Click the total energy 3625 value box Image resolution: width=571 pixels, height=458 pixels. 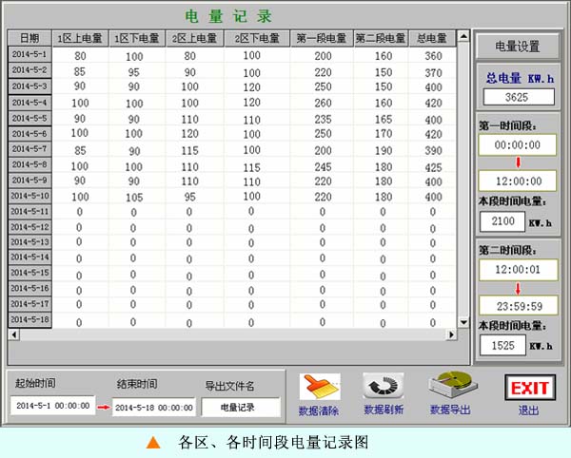click(517, 97)
